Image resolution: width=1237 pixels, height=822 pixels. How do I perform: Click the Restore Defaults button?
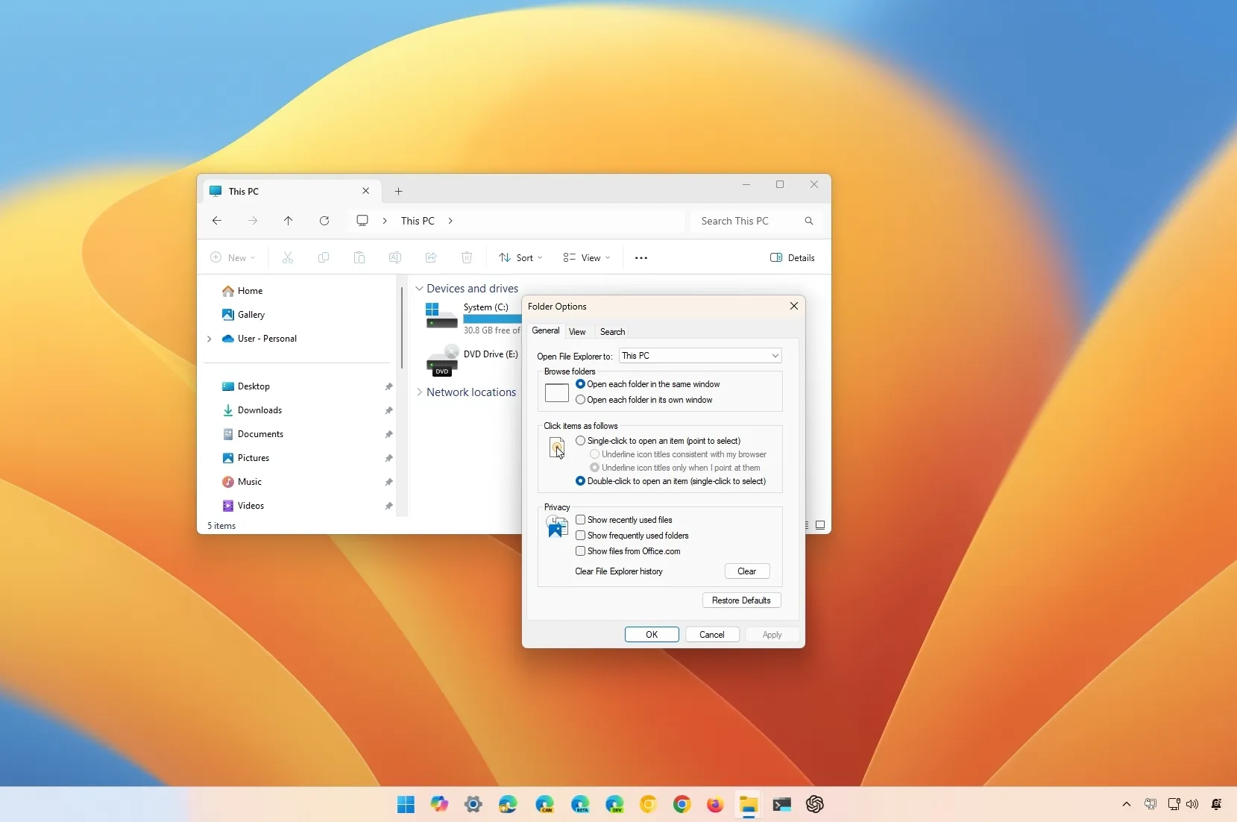741,600
